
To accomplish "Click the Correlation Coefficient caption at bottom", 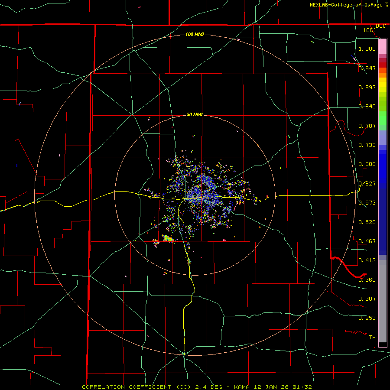I will click(197, 387).
